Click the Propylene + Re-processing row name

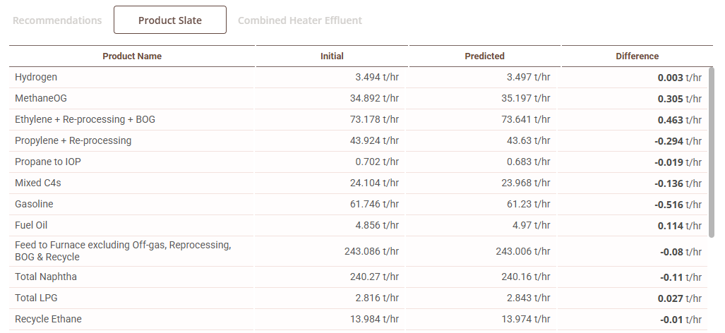tap(73, 140)
